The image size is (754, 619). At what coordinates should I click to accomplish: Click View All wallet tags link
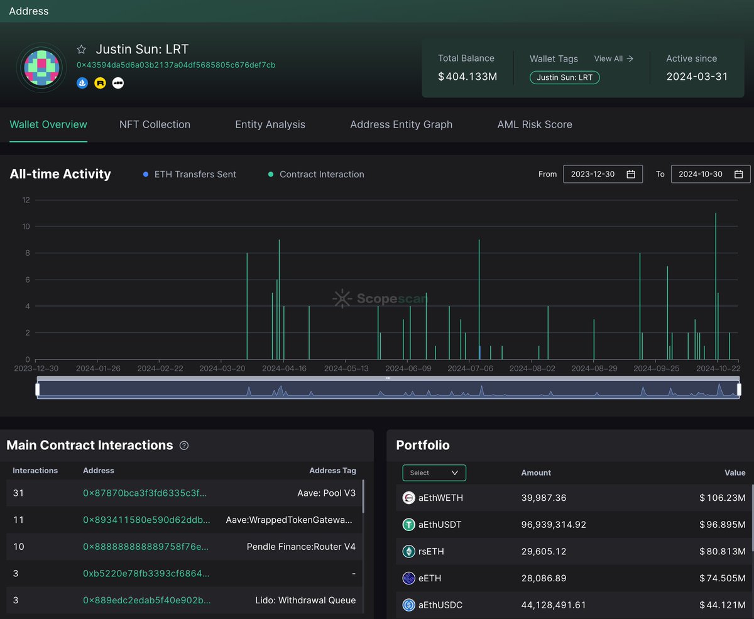coord(614,58)
